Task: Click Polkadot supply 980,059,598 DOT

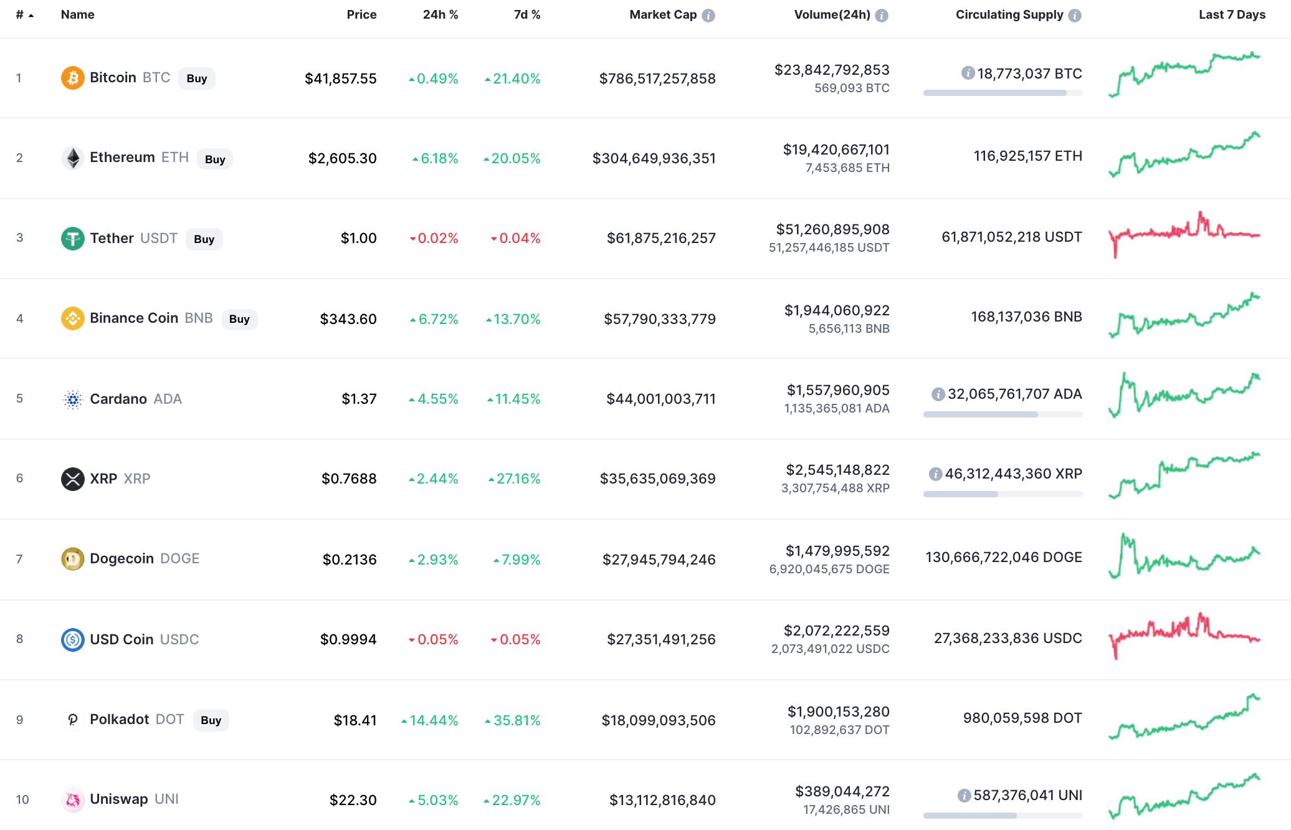Action: tap(1022, 718)
